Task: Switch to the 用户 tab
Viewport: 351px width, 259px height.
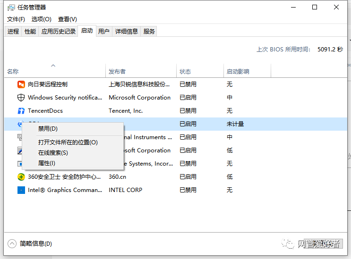Action: point(103,31)
